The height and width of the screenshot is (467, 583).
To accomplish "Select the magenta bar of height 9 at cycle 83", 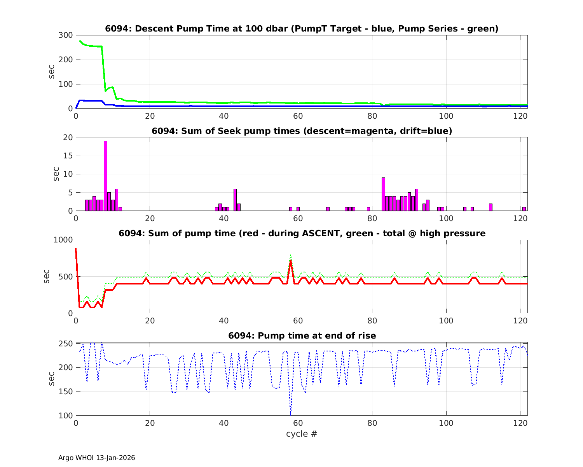I will pos(383,194).
